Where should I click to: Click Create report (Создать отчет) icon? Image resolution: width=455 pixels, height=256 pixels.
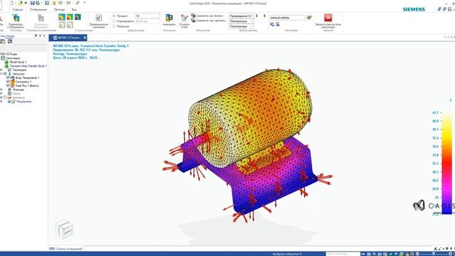[184, 21]
